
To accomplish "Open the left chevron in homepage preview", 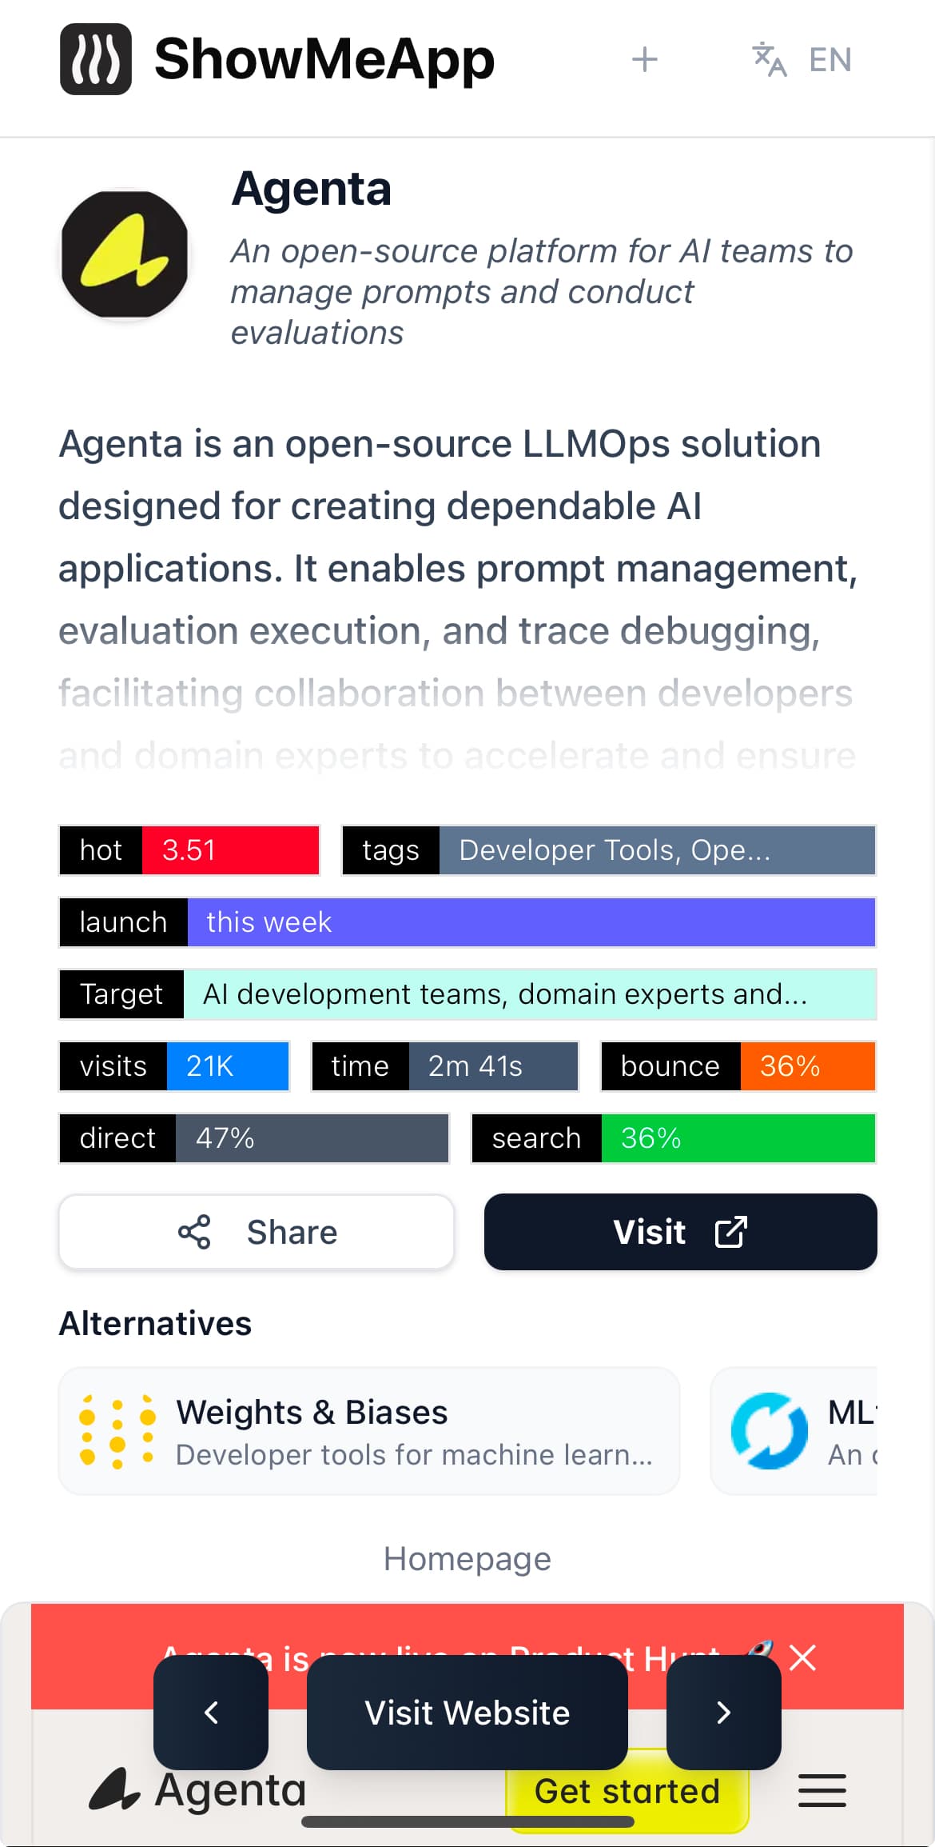I will click(211, 1713).
